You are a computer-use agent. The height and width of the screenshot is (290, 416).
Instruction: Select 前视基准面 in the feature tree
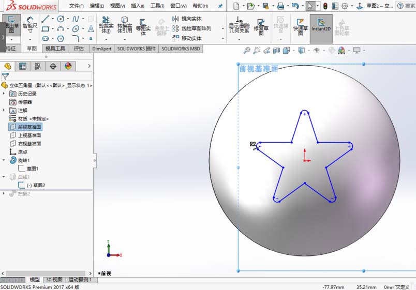click(x=25, y=127)
